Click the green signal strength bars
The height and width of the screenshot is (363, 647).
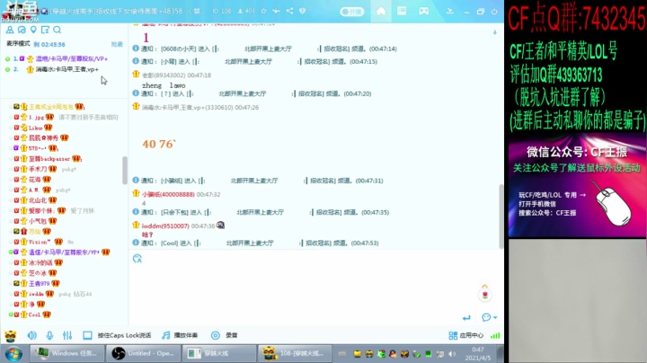[495, 335]
